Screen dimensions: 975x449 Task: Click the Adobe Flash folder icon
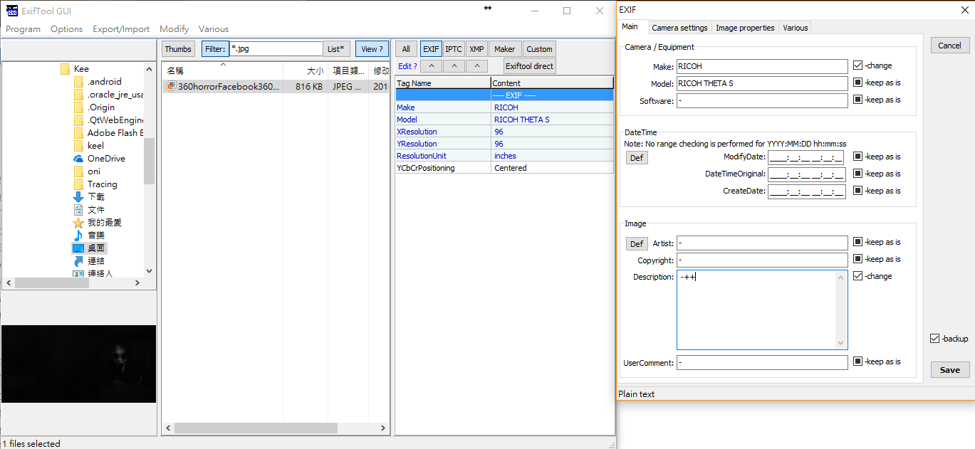(78, 133)
